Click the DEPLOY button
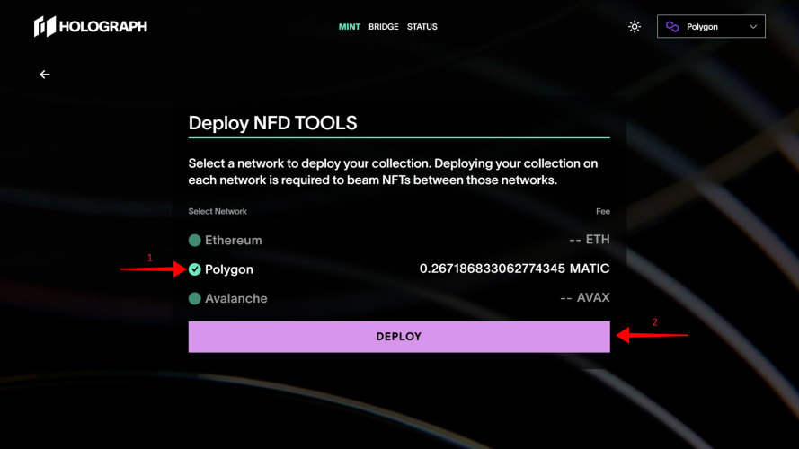 coord(399,337)
